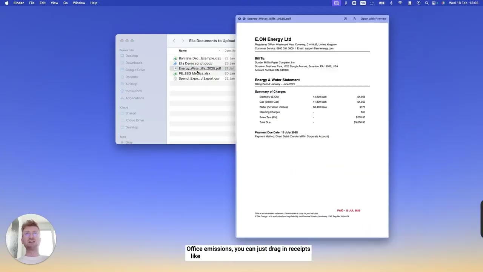Open the Window menu
The image size is (483, 272).
click(79, 3)
